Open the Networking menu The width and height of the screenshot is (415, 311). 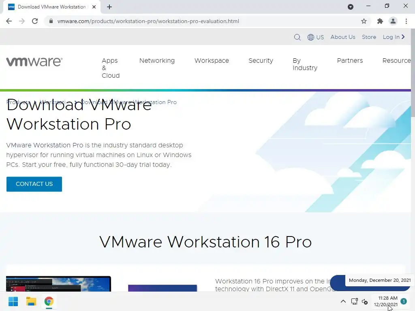[157, 61]
